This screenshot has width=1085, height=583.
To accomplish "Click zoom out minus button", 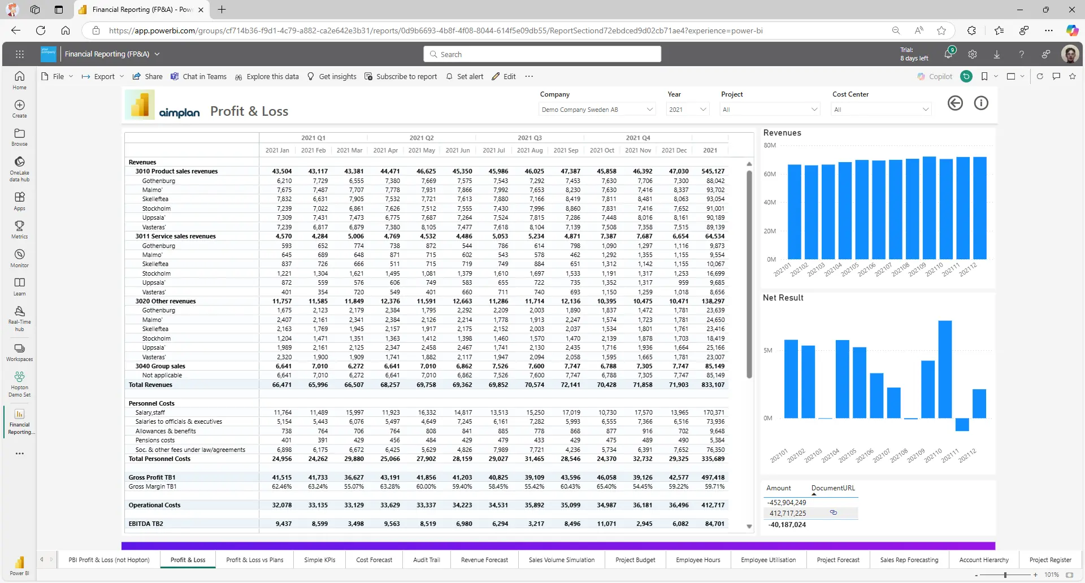I will [976, 575].
